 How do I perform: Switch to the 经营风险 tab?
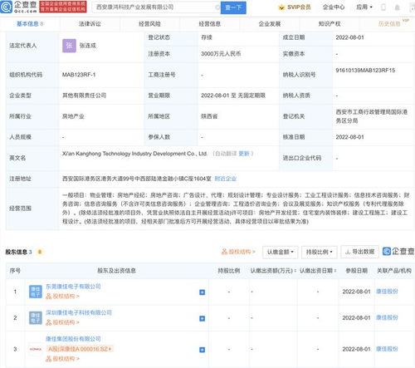(149, 24)
